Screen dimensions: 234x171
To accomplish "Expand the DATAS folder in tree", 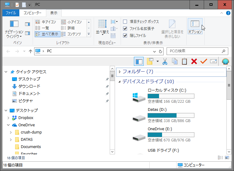I will point(11,140).
